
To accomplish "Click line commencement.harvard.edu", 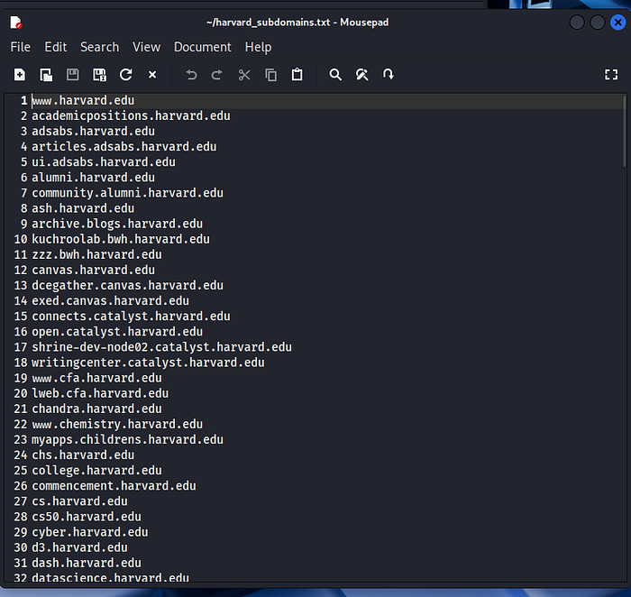I will (x=114, y=486).
